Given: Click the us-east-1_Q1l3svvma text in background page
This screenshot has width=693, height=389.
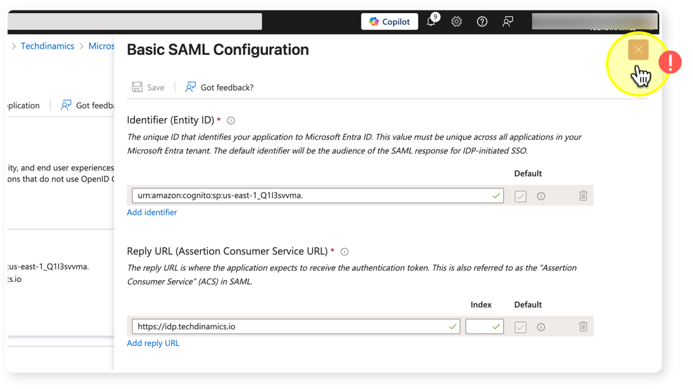Looking at the screenshot, I should [48, 266].
